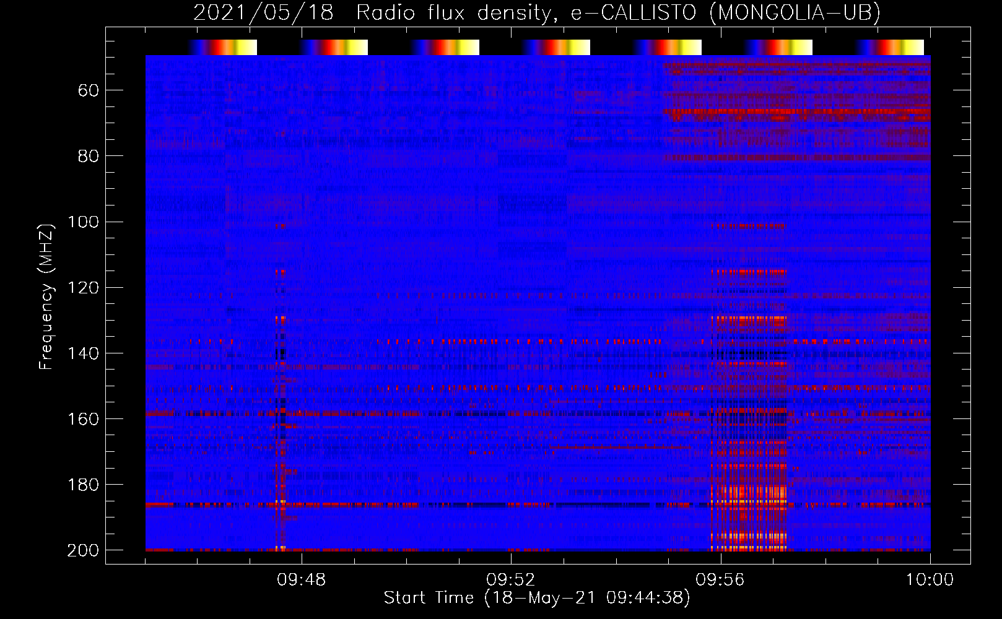1002x619 pixels.
Task: Click the 09:48 time tick label
Action: 302,580
